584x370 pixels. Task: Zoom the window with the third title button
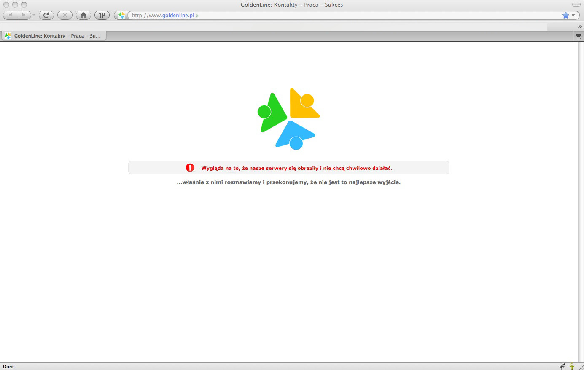click(x=24, y=5)
